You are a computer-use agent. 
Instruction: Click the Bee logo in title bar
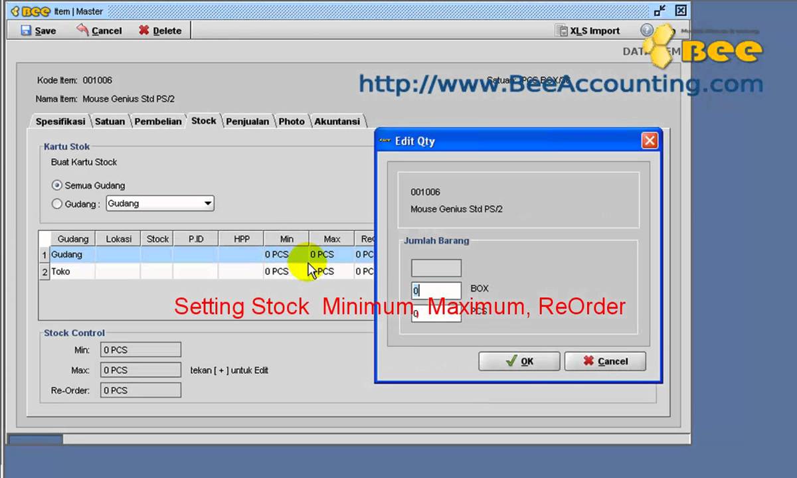coord(31,11)
